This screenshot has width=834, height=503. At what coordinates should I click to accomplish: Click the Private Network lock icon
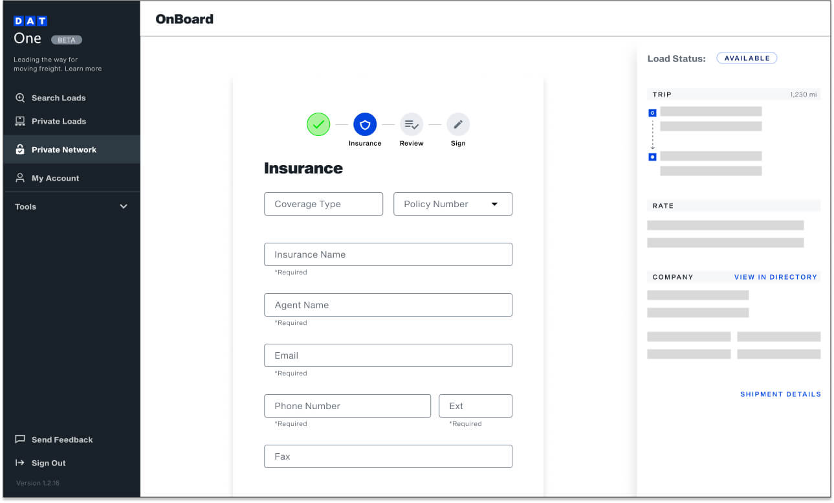point(20,150)
